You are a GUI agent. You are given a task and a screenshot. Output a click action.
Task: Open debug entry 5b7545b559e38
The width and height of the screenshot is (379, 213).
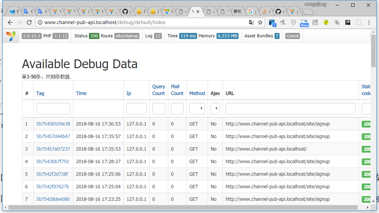[53, 124]
